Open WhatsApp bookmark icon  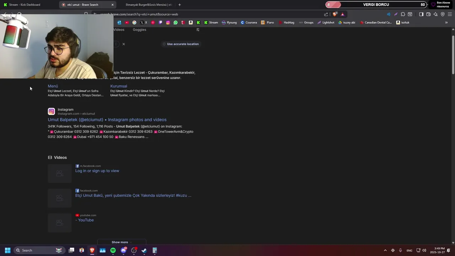point(176,22)
